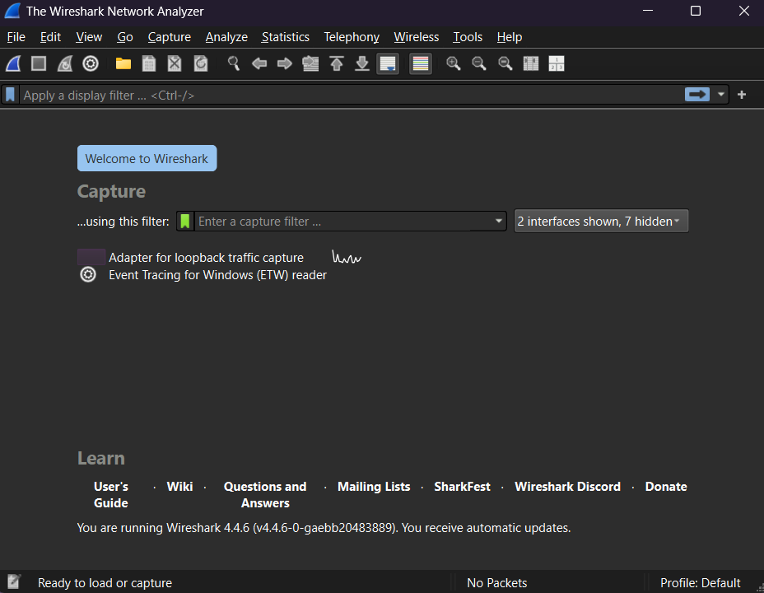The height and width of the screenshot is (593, 764).
Task: Open display filter history dropdown arrow
Action: [721, 95]
